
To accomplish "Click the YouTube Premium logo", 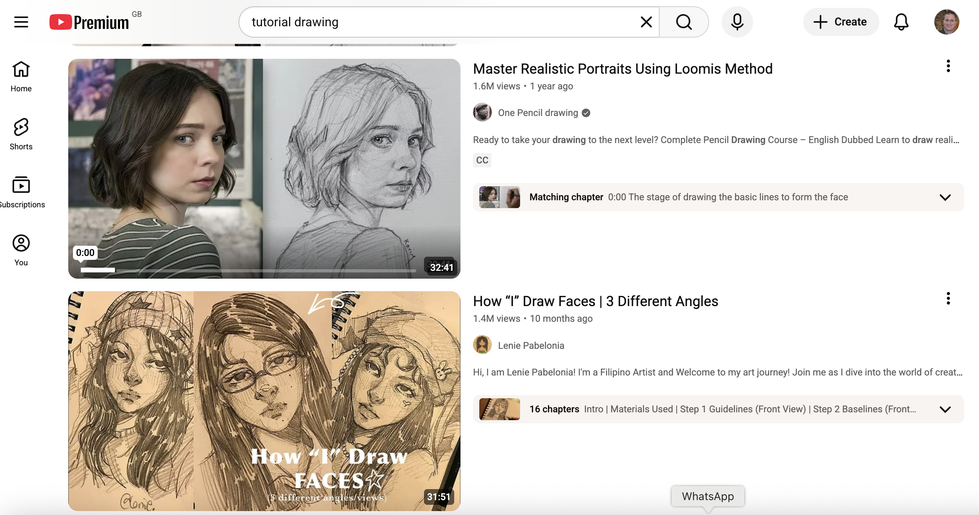I will 89,22.
